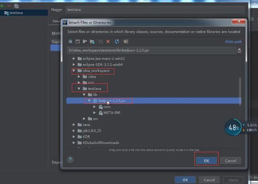Go to the Home directory icon
This screenshot has width=258, height=184.
(71, 41)
